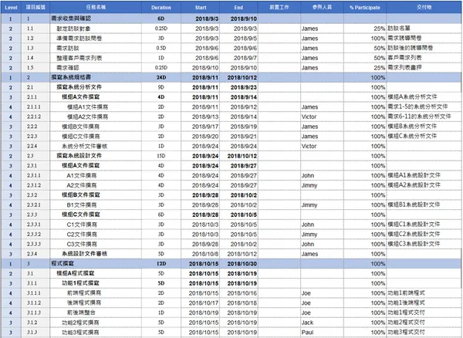This screenshot has width=463, height=338.
Task: Select the 24D duration cell
Action: [161, 77]
